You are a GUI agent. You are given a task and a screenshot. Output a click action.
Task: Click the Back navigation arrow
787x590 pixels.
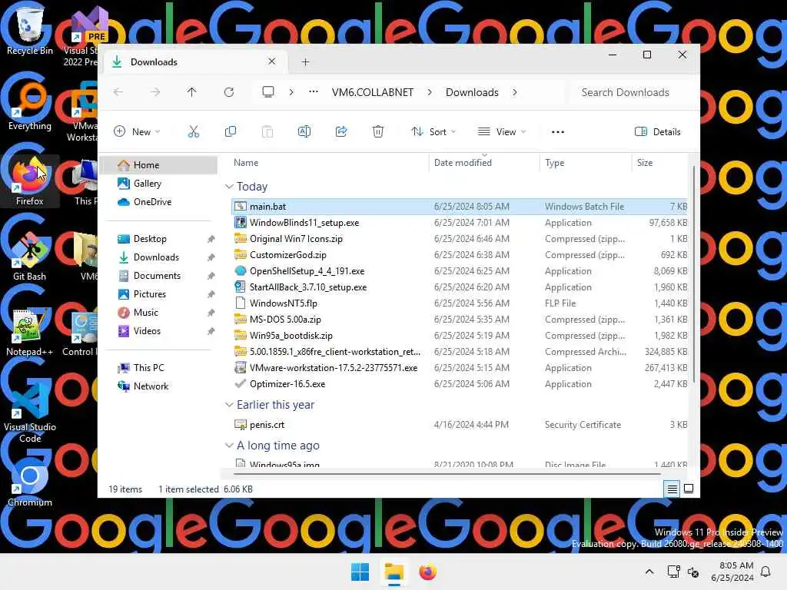tap(118, 92)
